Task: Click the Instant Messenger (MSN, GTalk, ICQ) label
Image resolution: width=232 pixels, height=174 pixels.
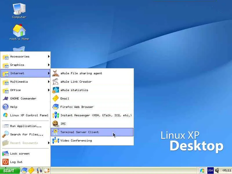Action: (x=96, y=115)
